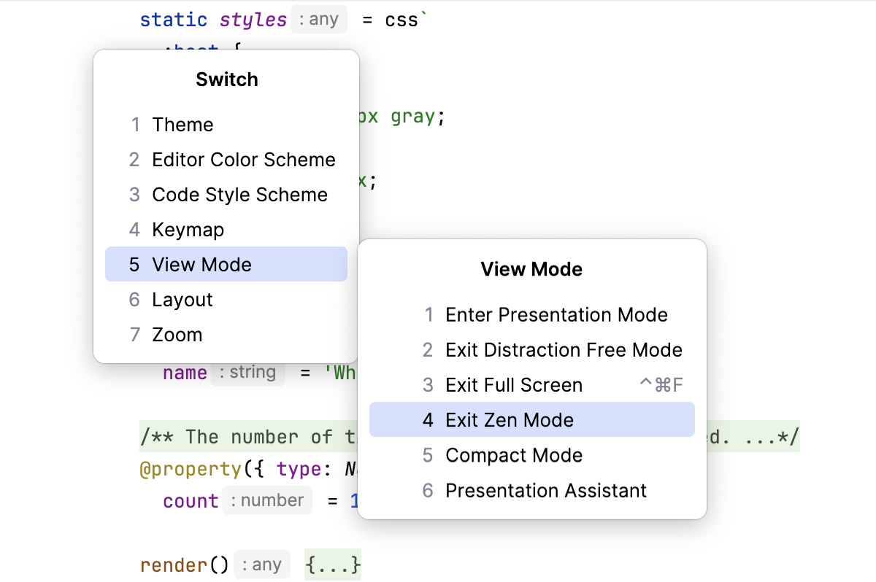
Task: Click the :string inlay hint beside name
Action: [247, 373]
